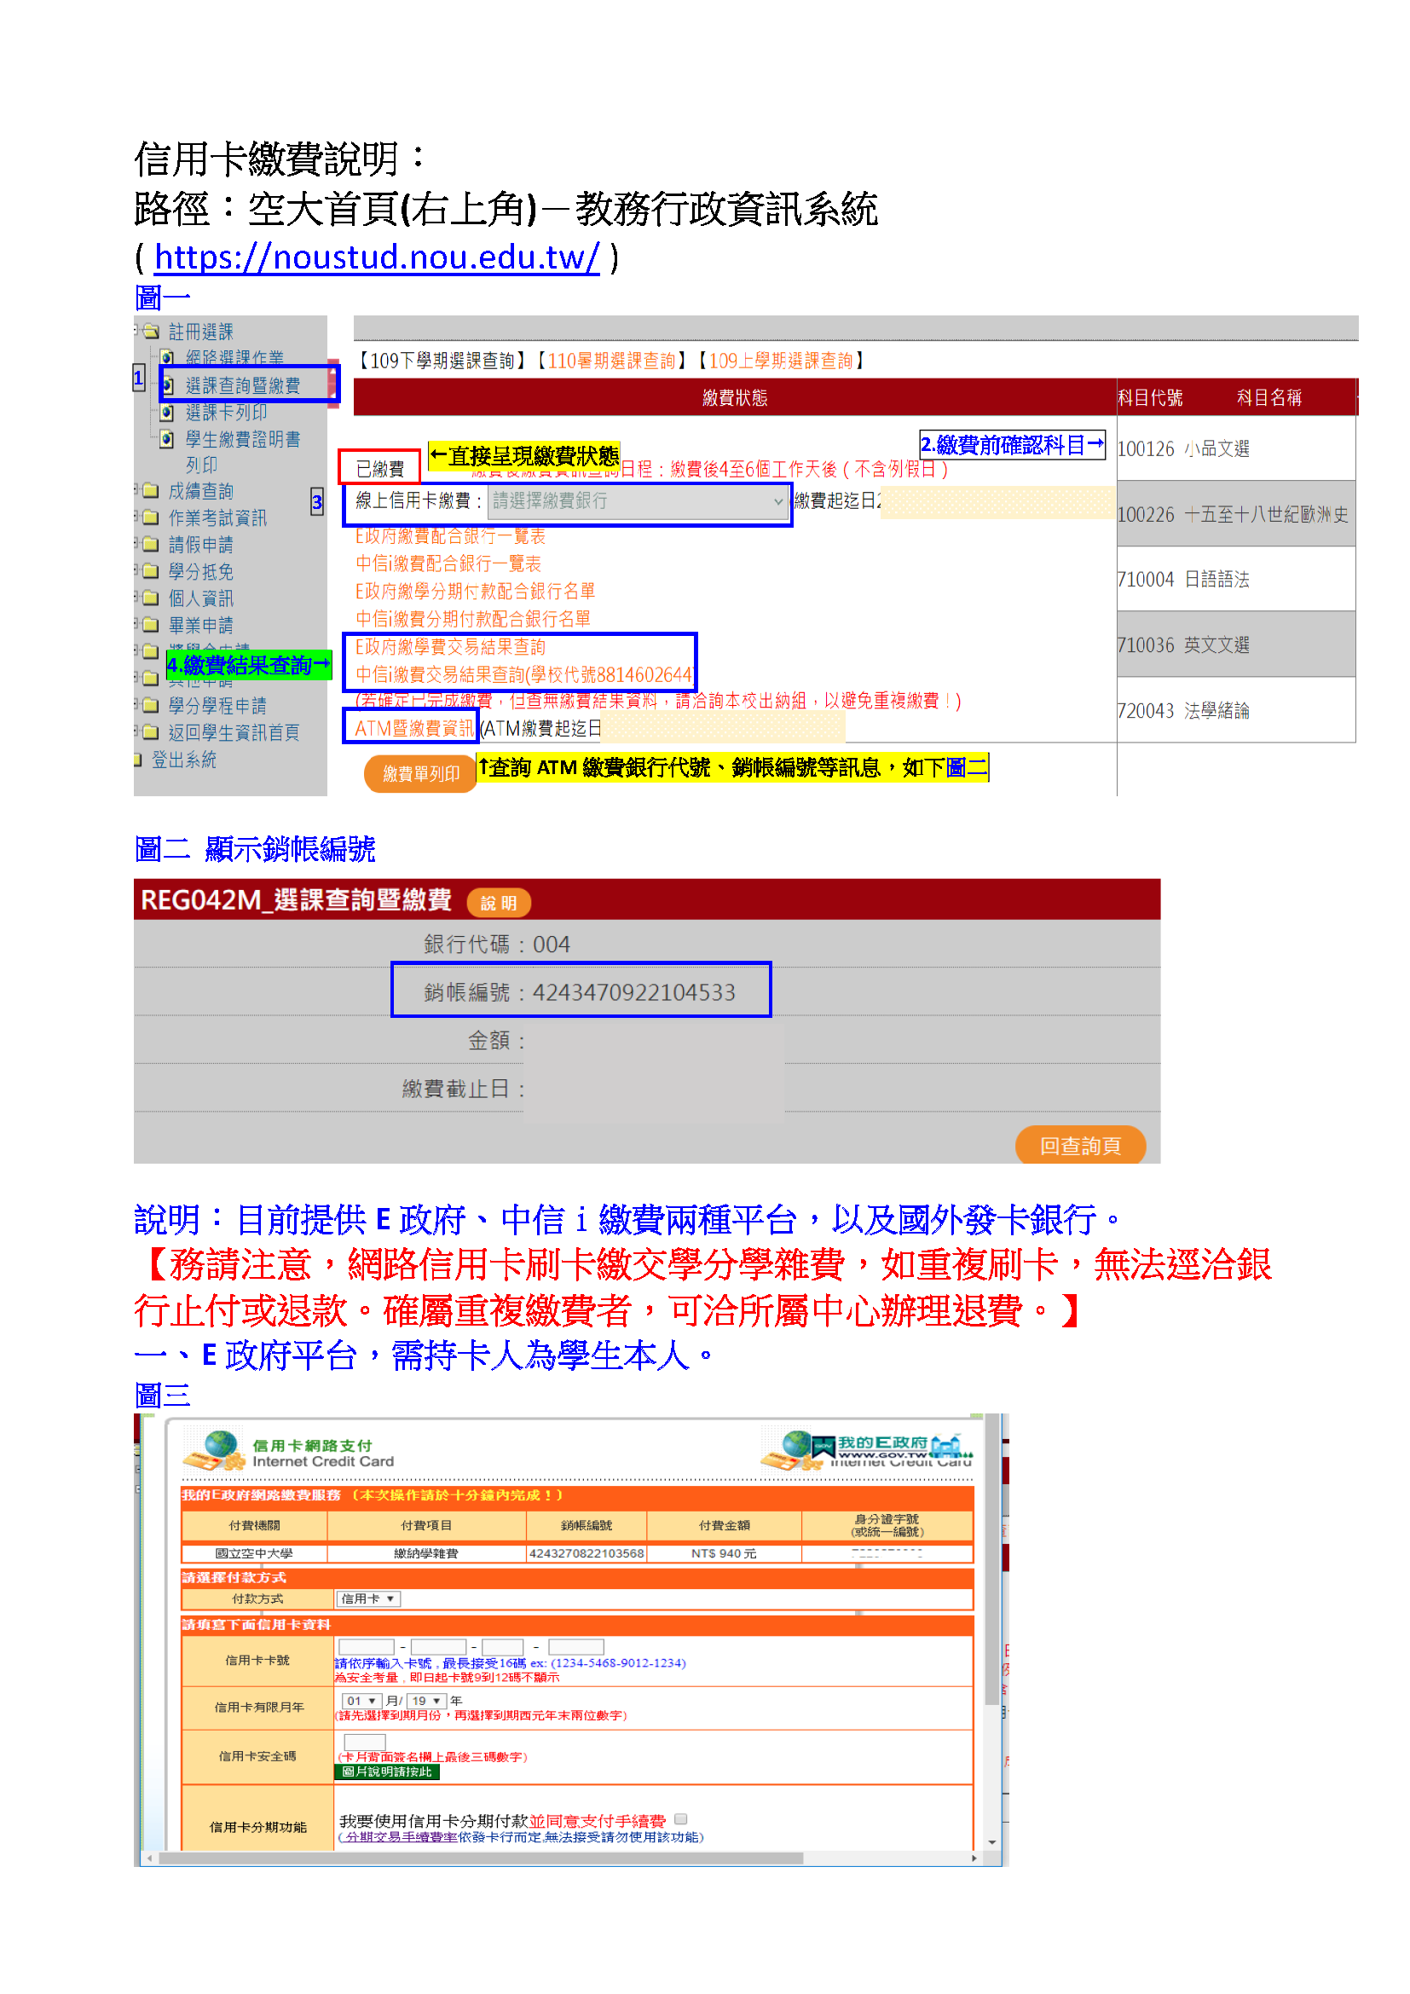Select 登出系統 to log out

pyautogui.click(x=183, y=759)
